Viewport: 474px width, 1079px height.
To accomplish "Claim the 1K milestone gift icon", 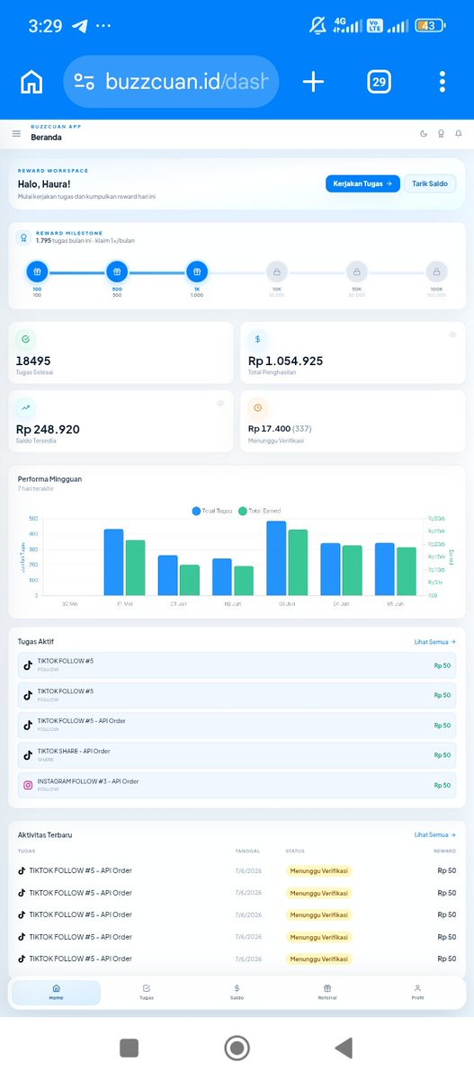I will coord(197,271).
